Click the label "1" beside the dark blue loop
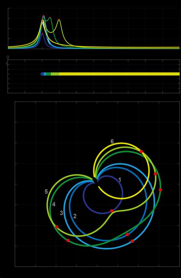 click(120, 180)
